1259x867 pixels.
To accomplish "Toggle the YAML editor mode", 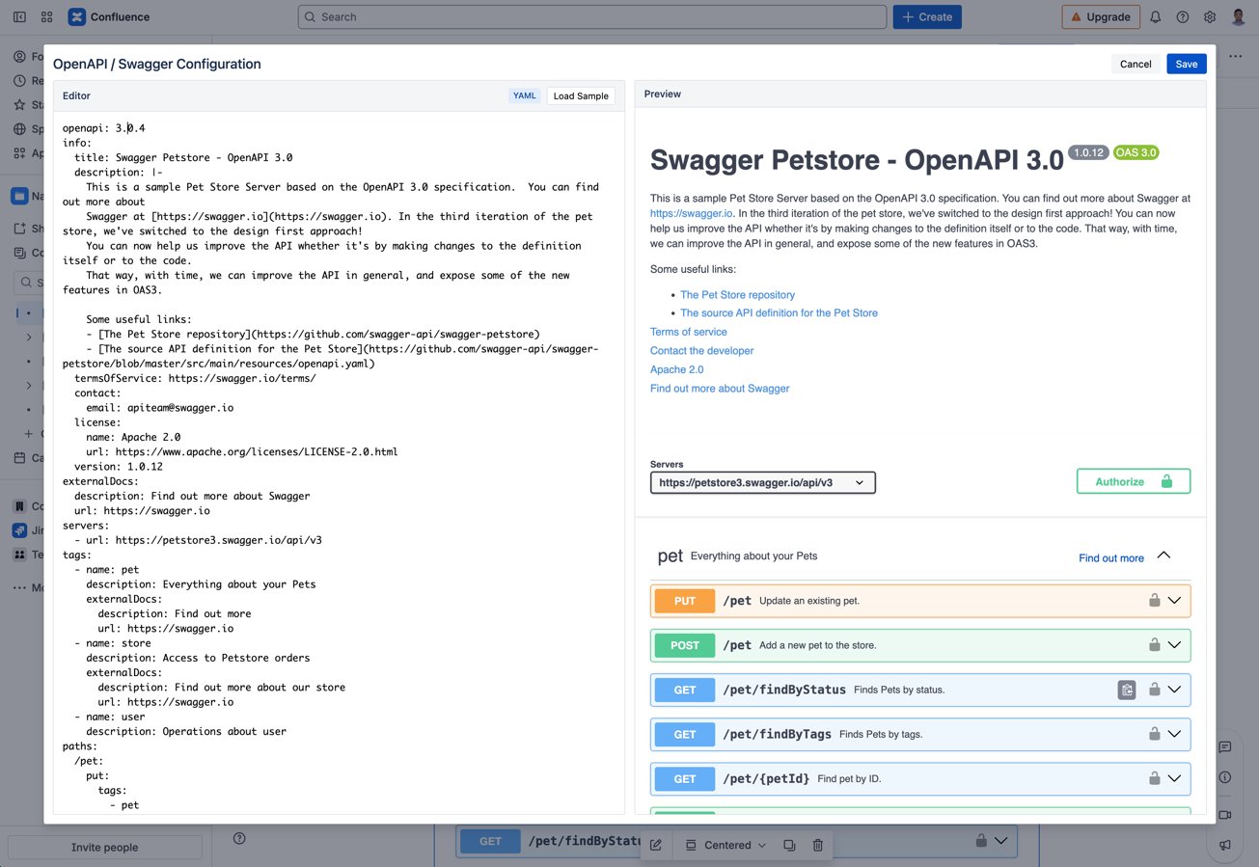I will tap(524, 95).
